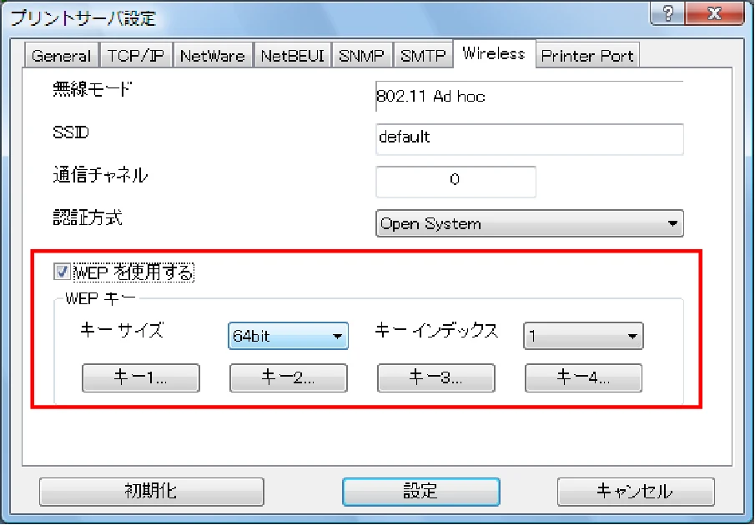Click the キー4... button

583,377
